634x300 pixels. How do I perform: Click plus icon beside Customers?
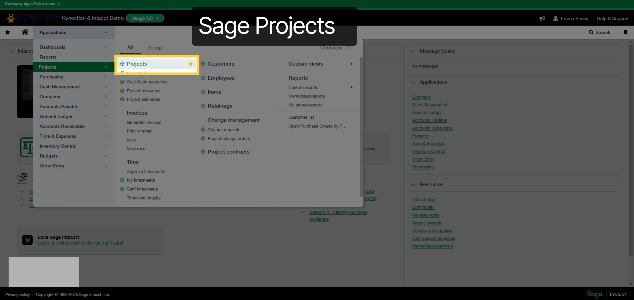[x=203, y=64]
